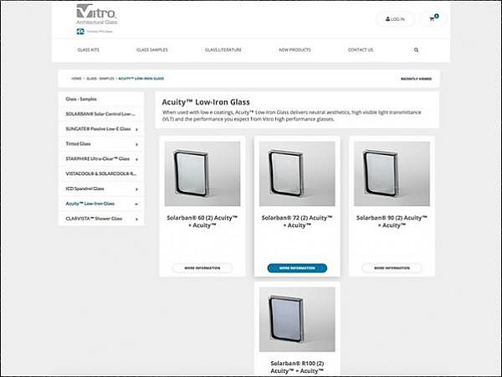Expand the SUNGATE Passive Low-E Glass arrow
The width and height of the screenshot is (502, 377).
pyautogui.click(x=136, y=130)
